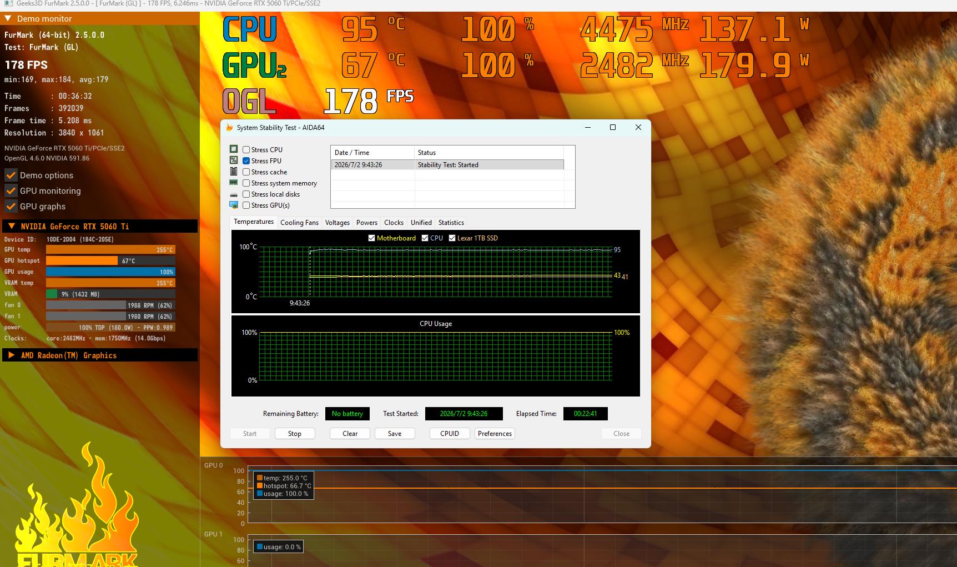957x567 pixels.
Task: Collapse the NVIDIA GeForce RTX 5060 Ti section
Action: [x=11, y=227]
